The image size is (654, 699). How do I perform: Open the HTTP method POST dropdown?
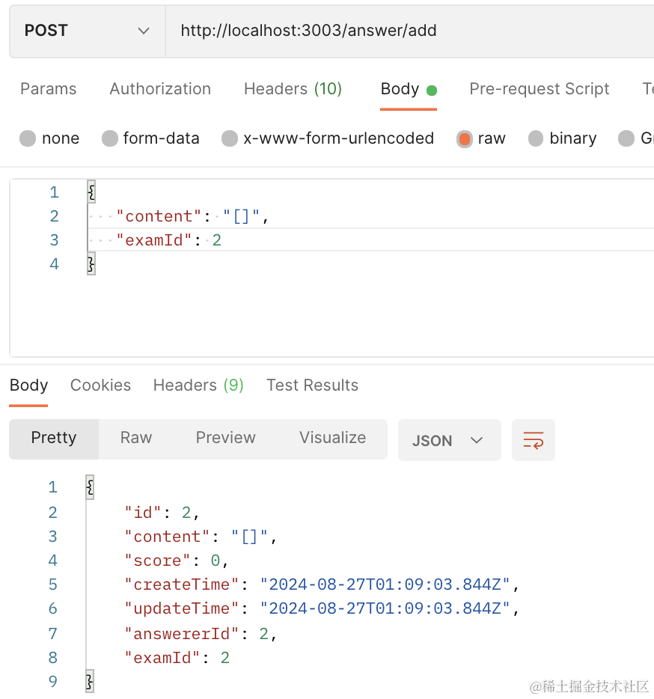pyautogui.click(x=87, y=31)
